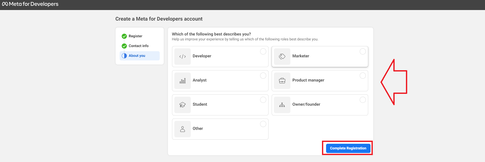The height and width of the screenshot is (162, 485).
Task: Click the Product manager briefcase icon
Action: click(282, 81)
